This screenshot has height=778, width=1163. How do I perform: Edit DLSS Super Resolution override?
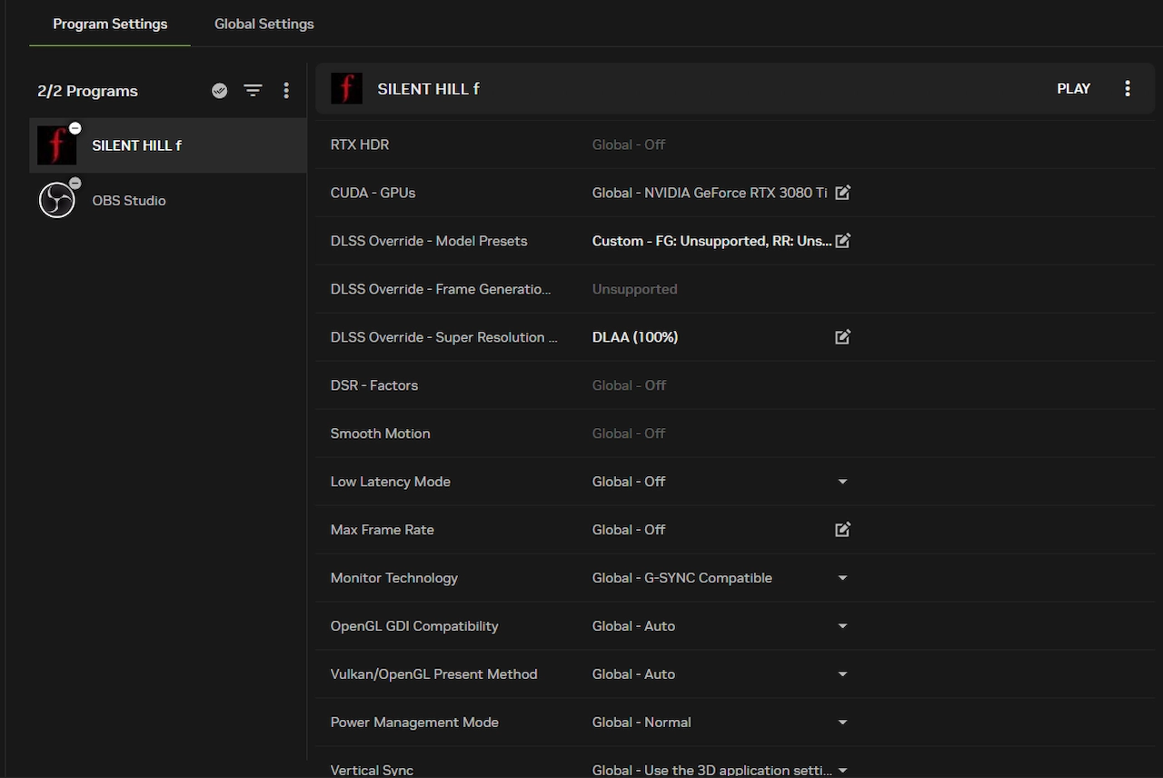842,337
